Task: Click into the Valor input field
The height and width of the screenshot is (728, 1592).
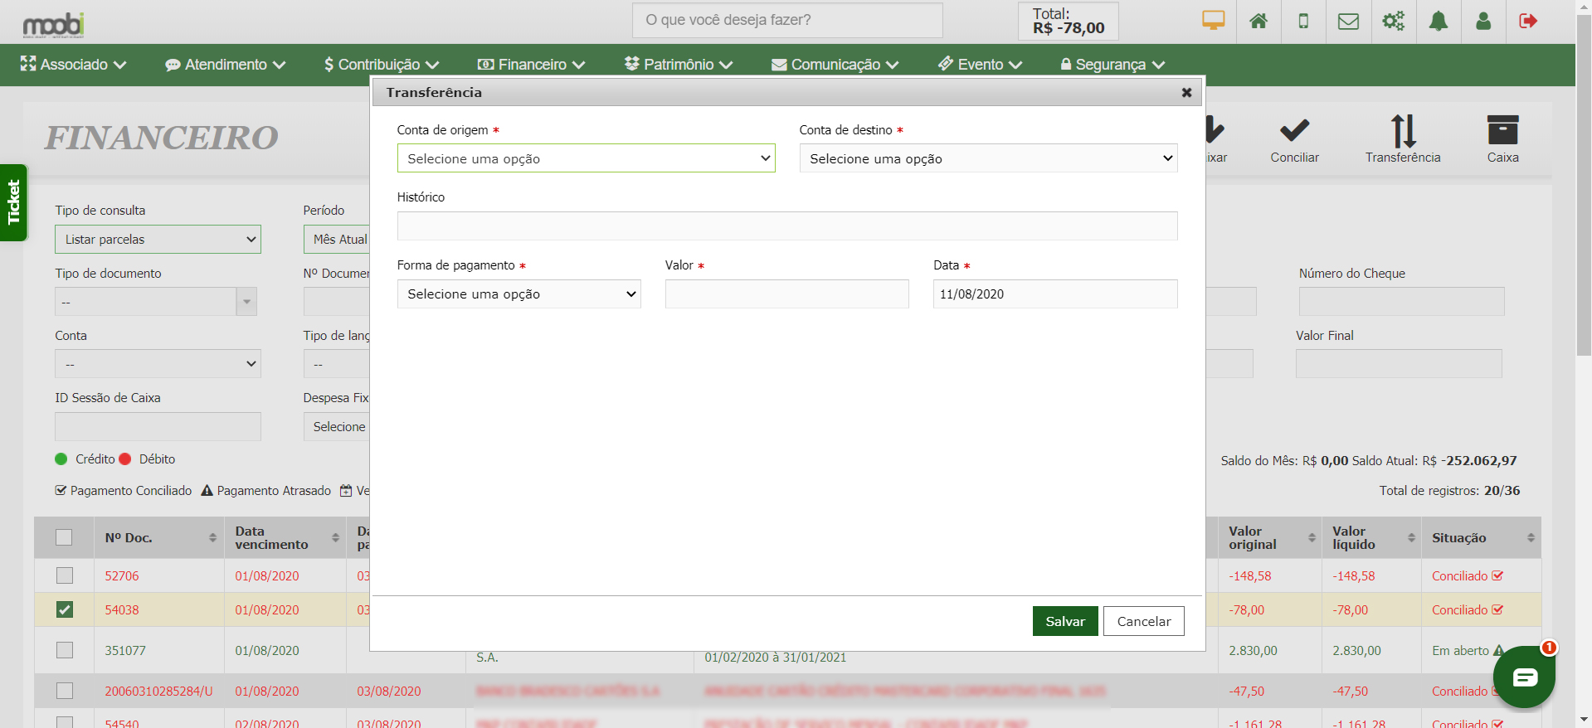Action: click(786, 294)
